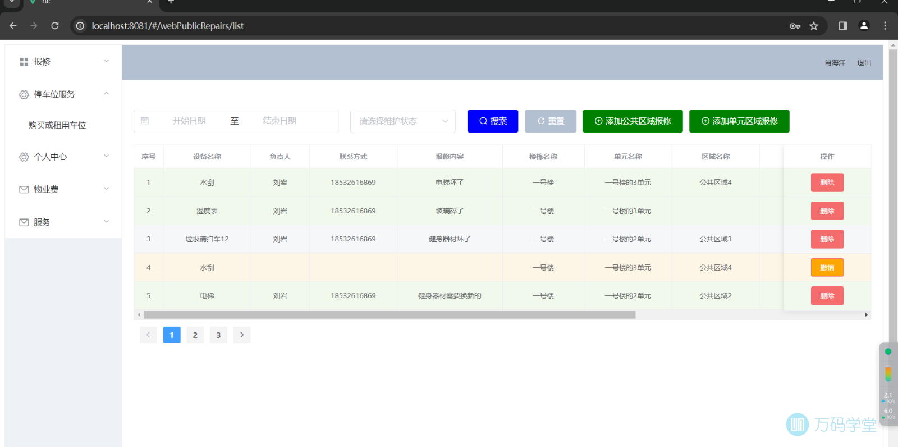The height and width of the screenshot is (447, 898).
Task: Click the previous page left chevron
Action: click(x=148, y=335)
